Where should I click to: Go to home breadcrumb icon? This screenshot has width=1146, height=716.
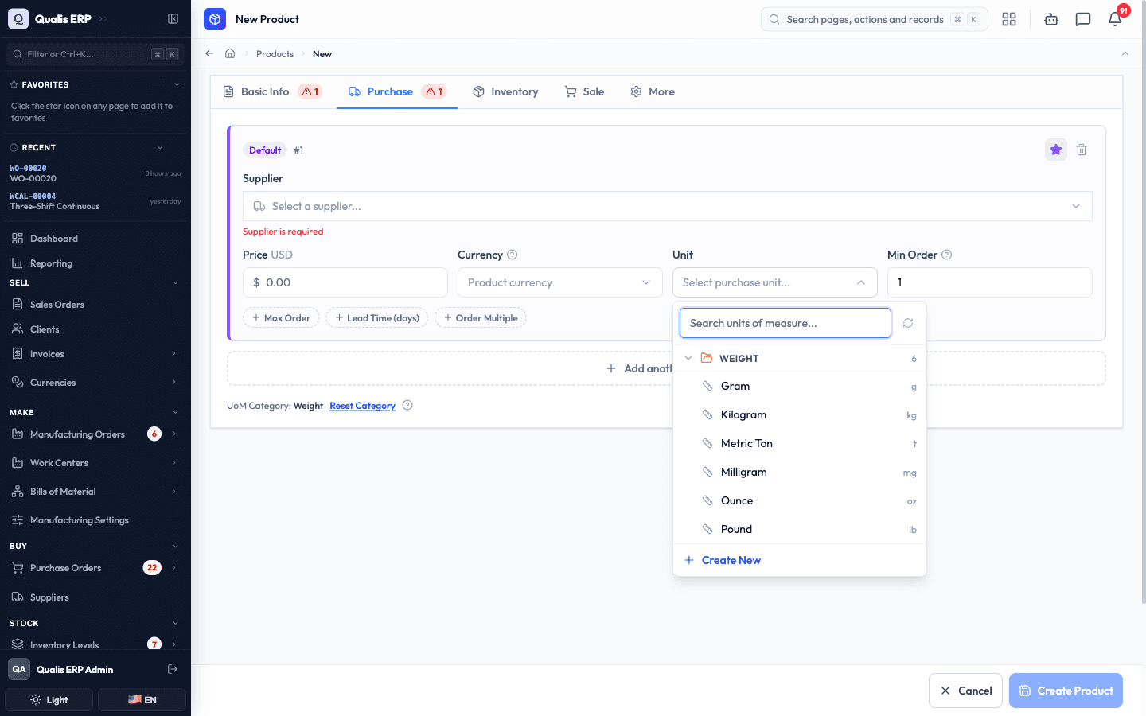[x=230, y=53]
